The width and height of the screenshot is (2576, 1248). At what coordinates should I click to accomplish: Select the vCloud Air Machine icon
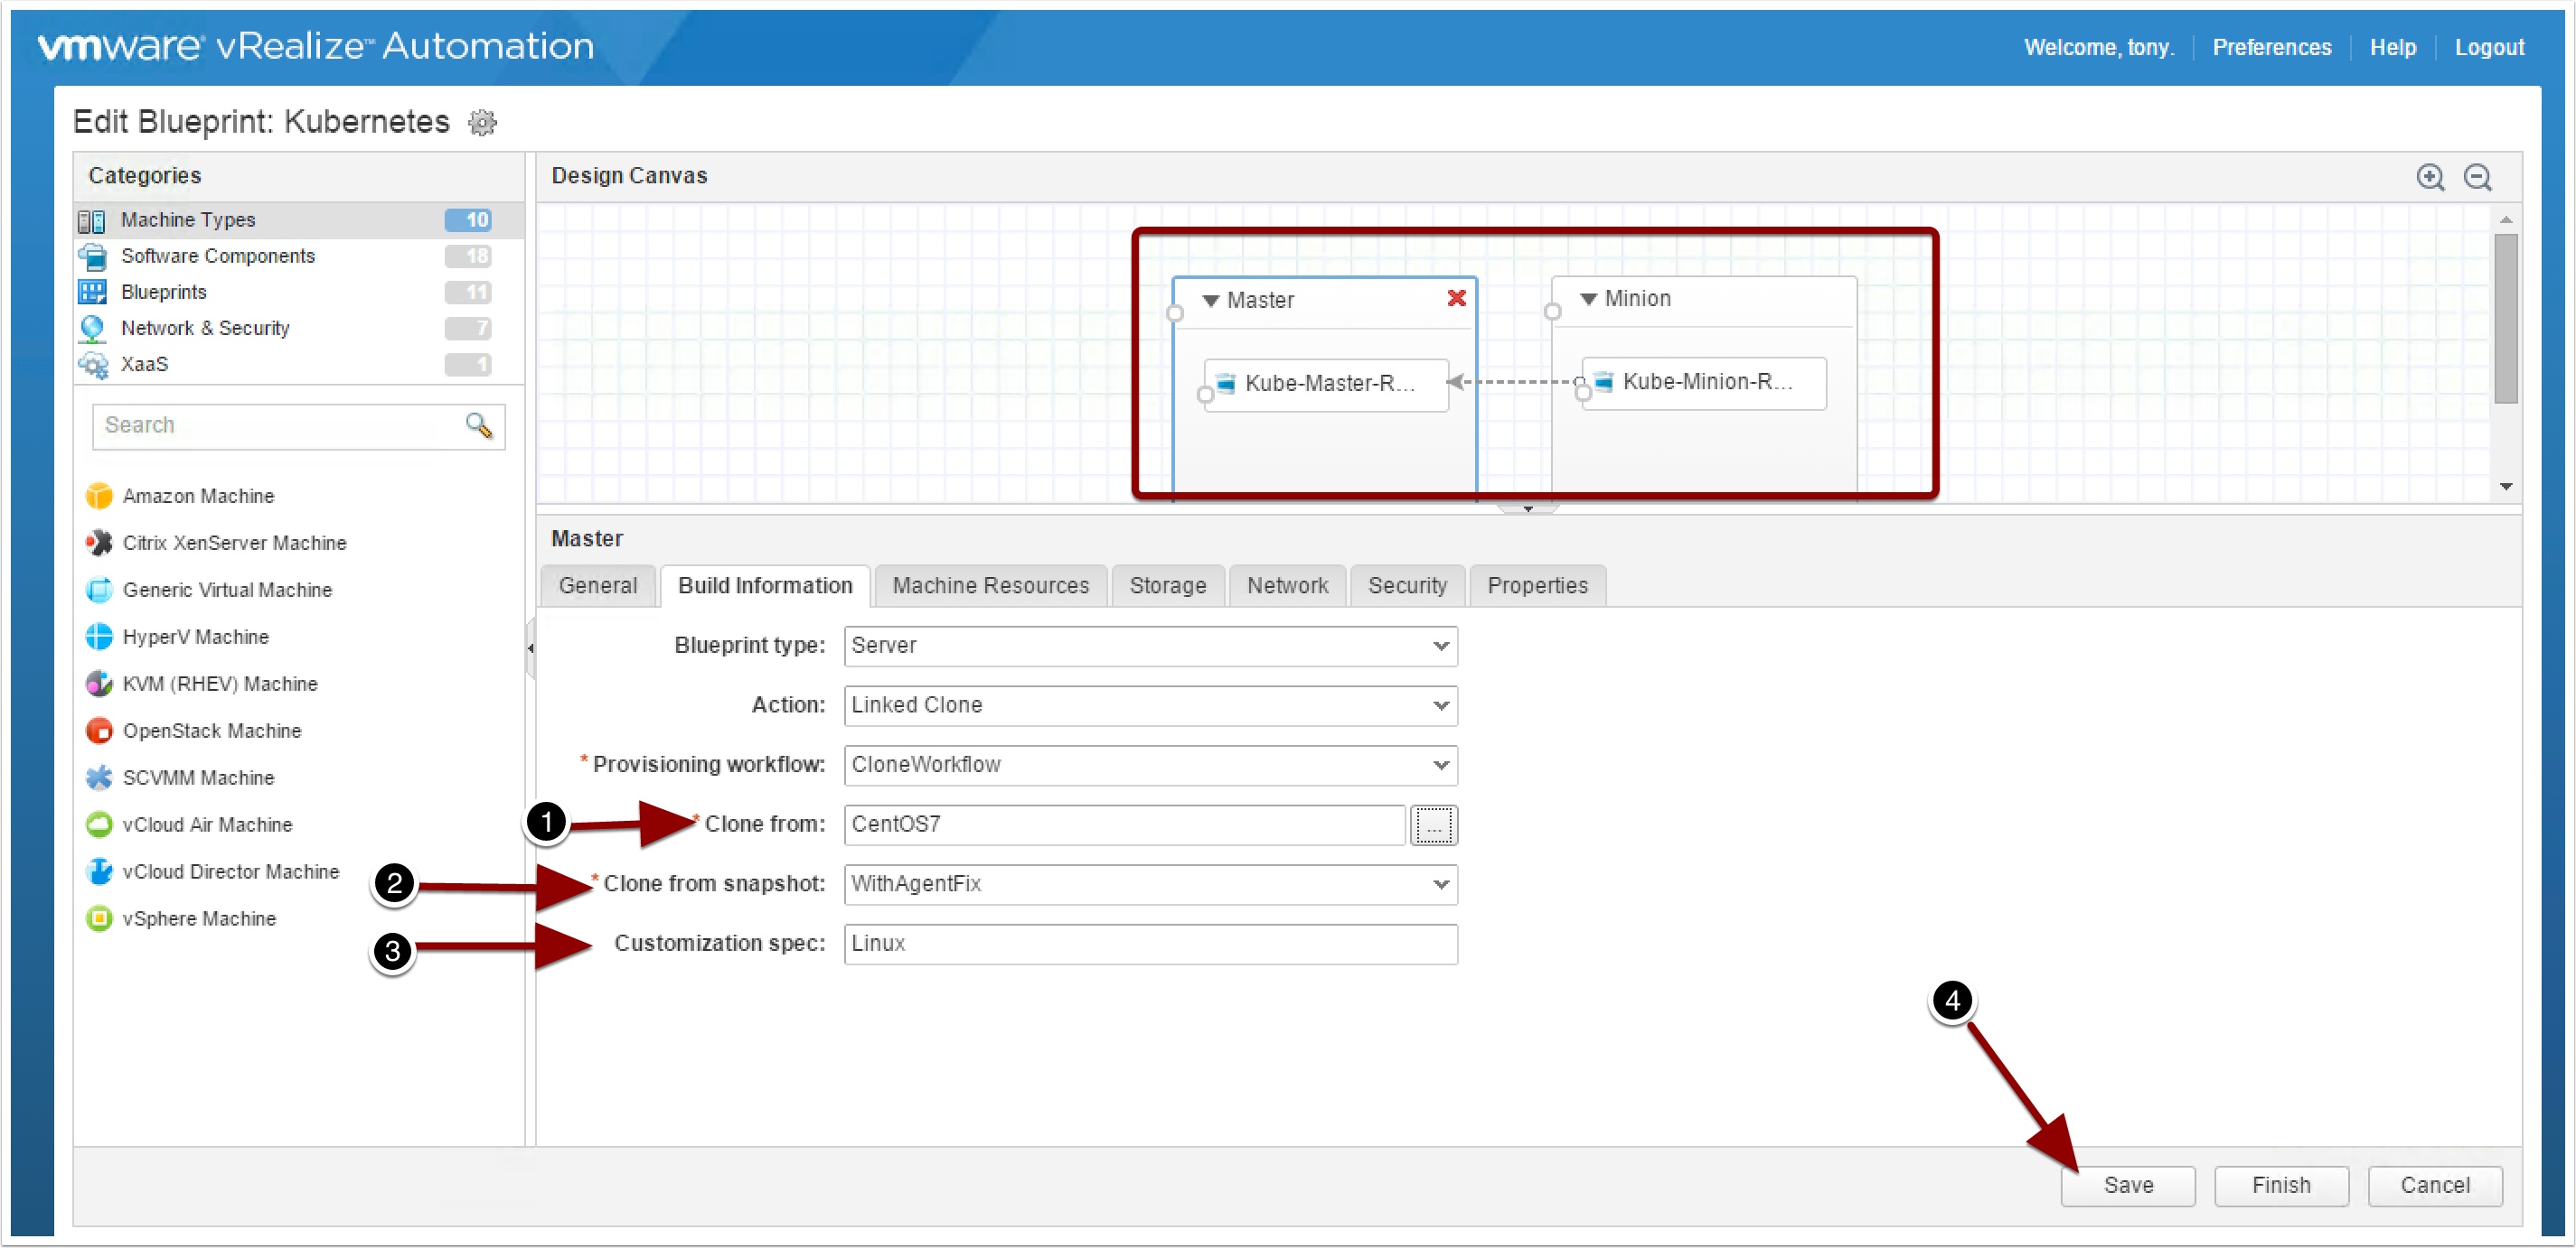click(99, 824)
